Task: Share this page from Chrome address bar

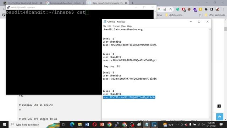Action: click(165, 9)
